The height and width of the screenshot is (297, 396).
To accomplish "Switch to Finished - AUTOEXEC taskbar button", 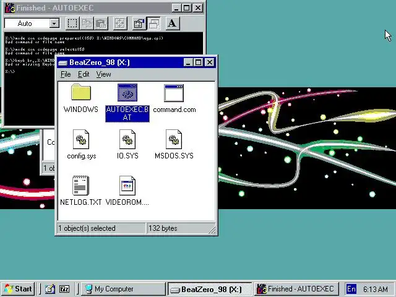I will coord(296,289).
